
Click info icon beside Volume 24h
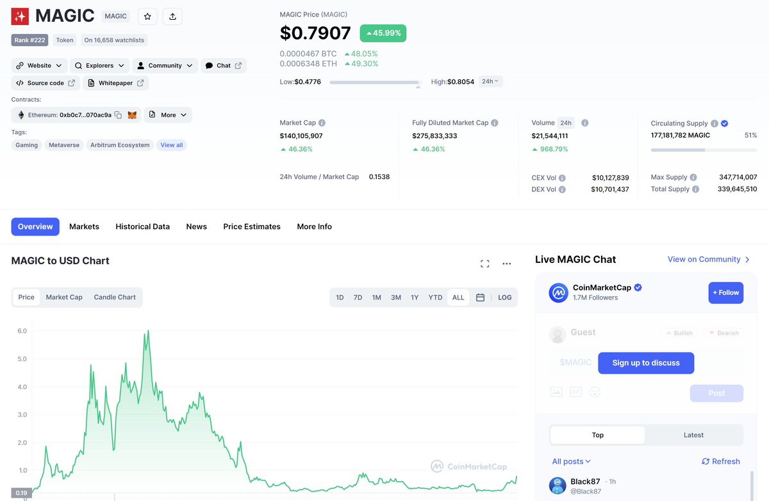click(x=585, y=123)
